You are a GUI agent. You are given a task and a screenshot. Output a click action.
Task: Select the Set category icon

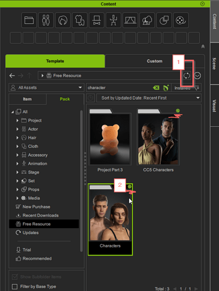[x=147, y=20]
